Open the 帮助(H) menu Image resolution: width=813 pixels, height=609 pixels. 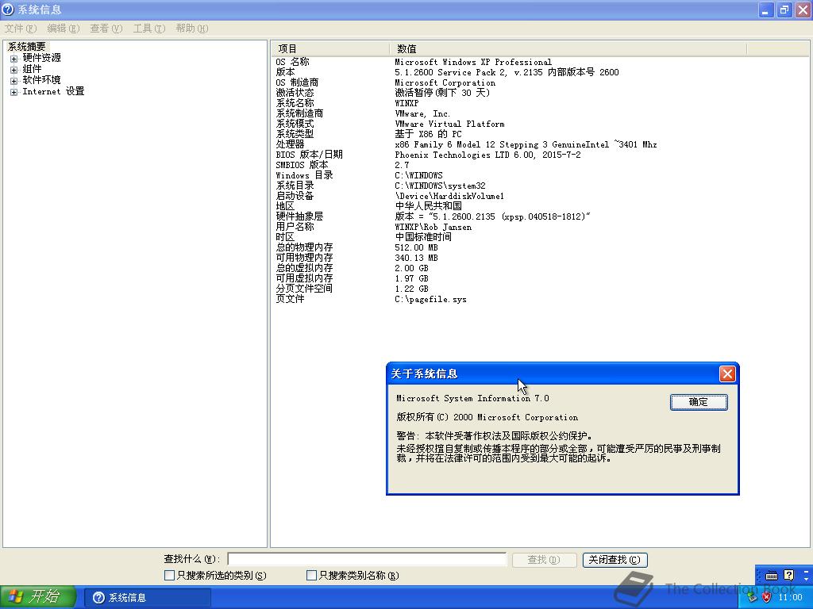tap(191, 29)
